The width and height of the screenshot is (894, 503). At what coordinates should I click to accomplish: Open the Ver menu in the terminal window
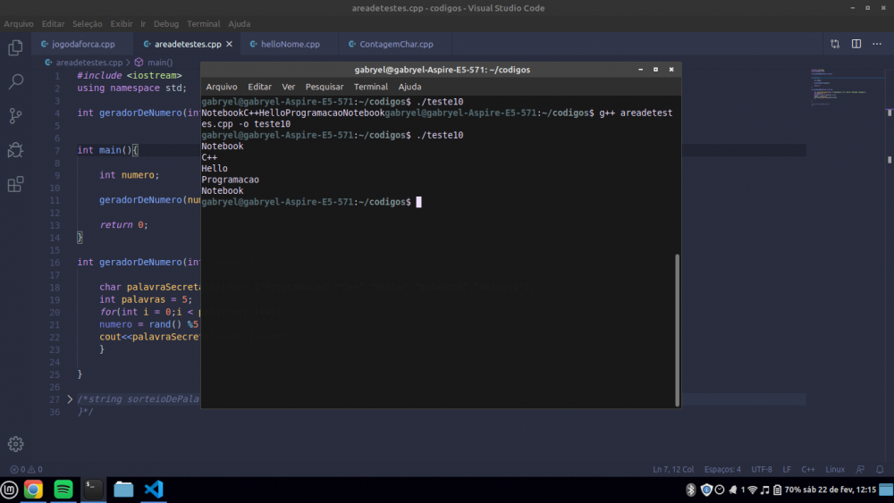point(289,87)
